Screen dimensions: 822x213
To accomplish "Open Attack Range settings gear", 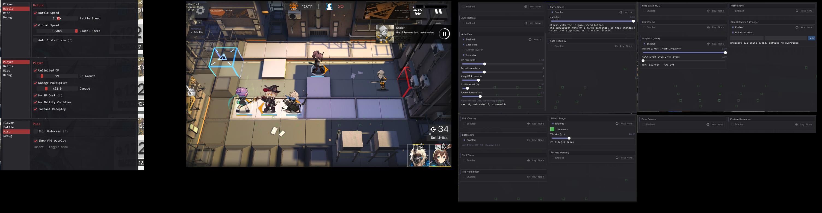I will tap(617, 124).
